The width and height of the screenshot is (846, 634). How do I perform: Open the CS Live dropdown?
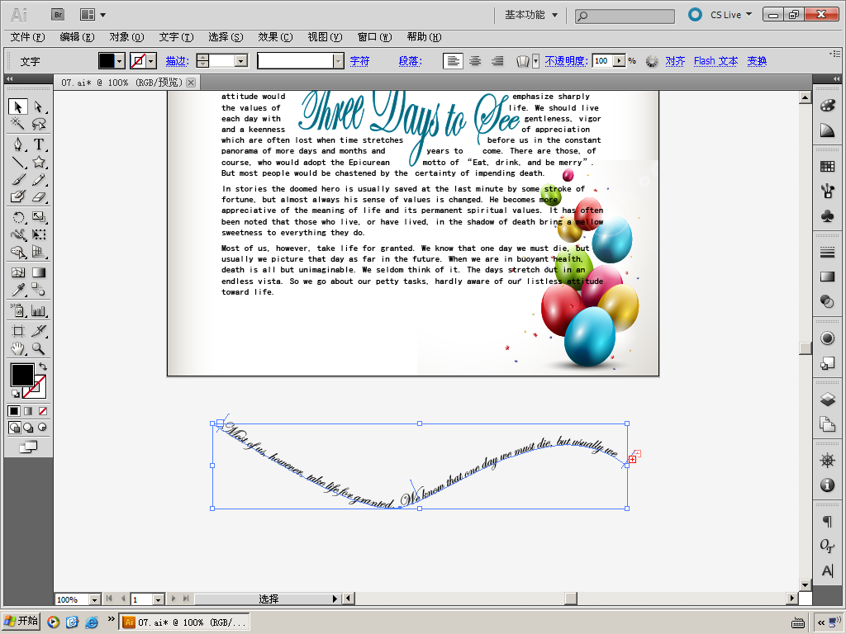730,15
